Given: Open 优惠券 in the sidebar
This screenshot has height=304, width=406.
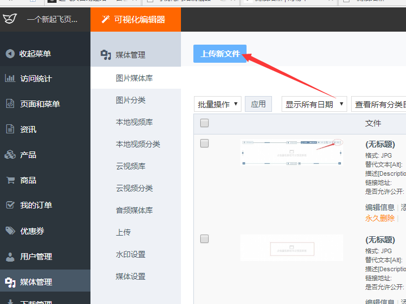Looking at the screenshot, I should 32,231.
